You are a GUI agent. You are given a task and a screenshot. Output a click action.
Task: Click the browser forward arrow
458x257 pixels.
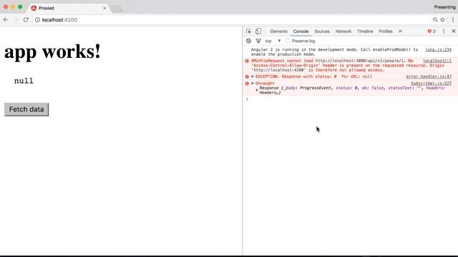(16, 20)
